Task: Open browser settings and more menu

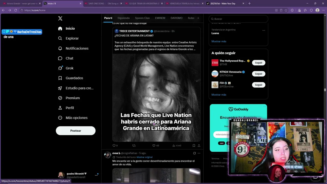Action: click(324, 10)
